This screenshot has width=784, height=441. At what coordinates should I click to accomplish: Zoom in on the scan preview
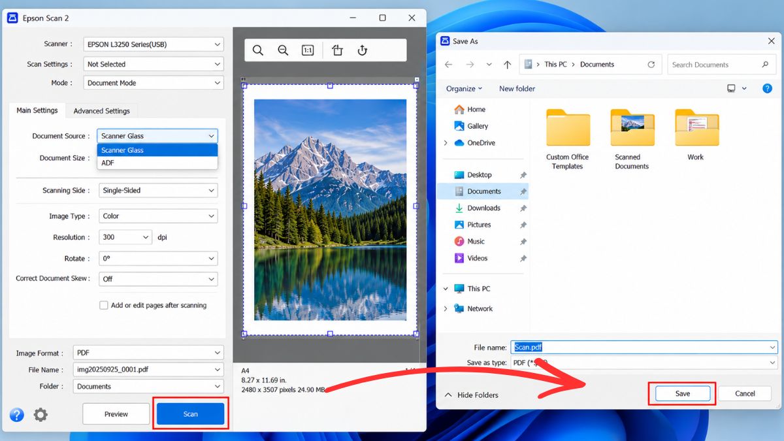click(258, 50)
